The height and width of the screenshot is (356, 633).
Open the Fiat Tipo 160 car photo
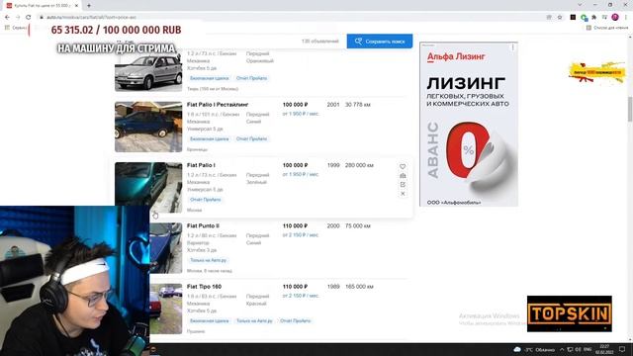click(166, 309)
